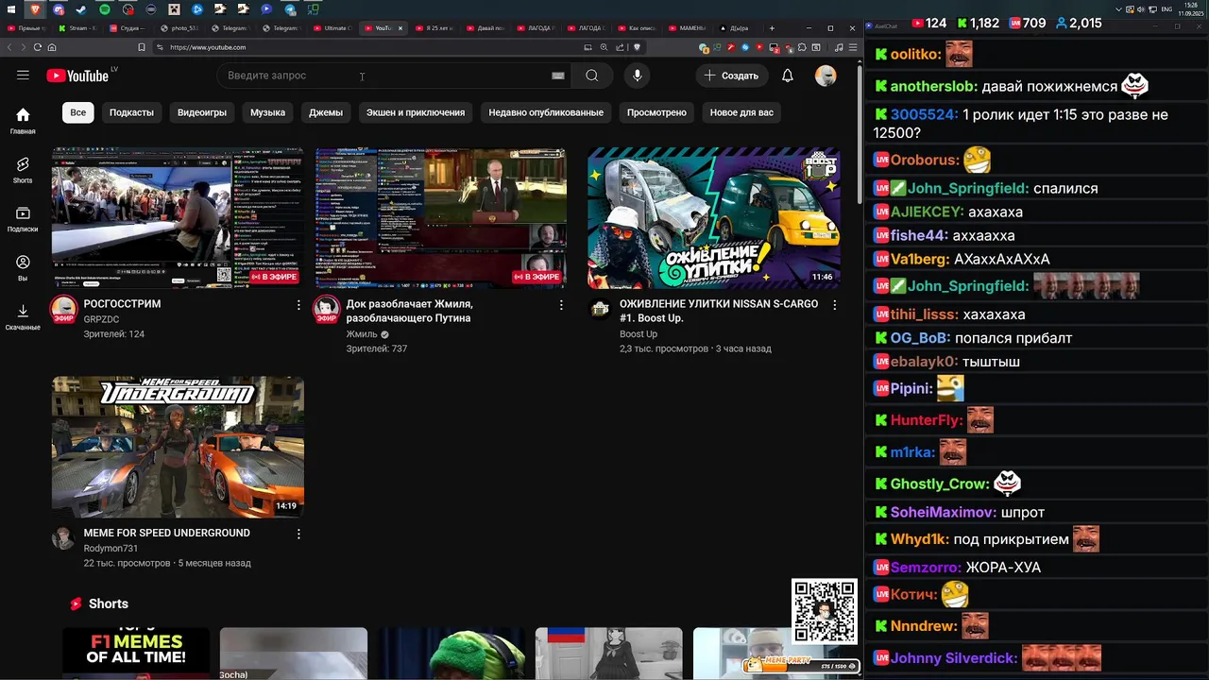Screen dimensions: 1209x680
Task: Click the magnifier search button
Action: tap(591, 76)
